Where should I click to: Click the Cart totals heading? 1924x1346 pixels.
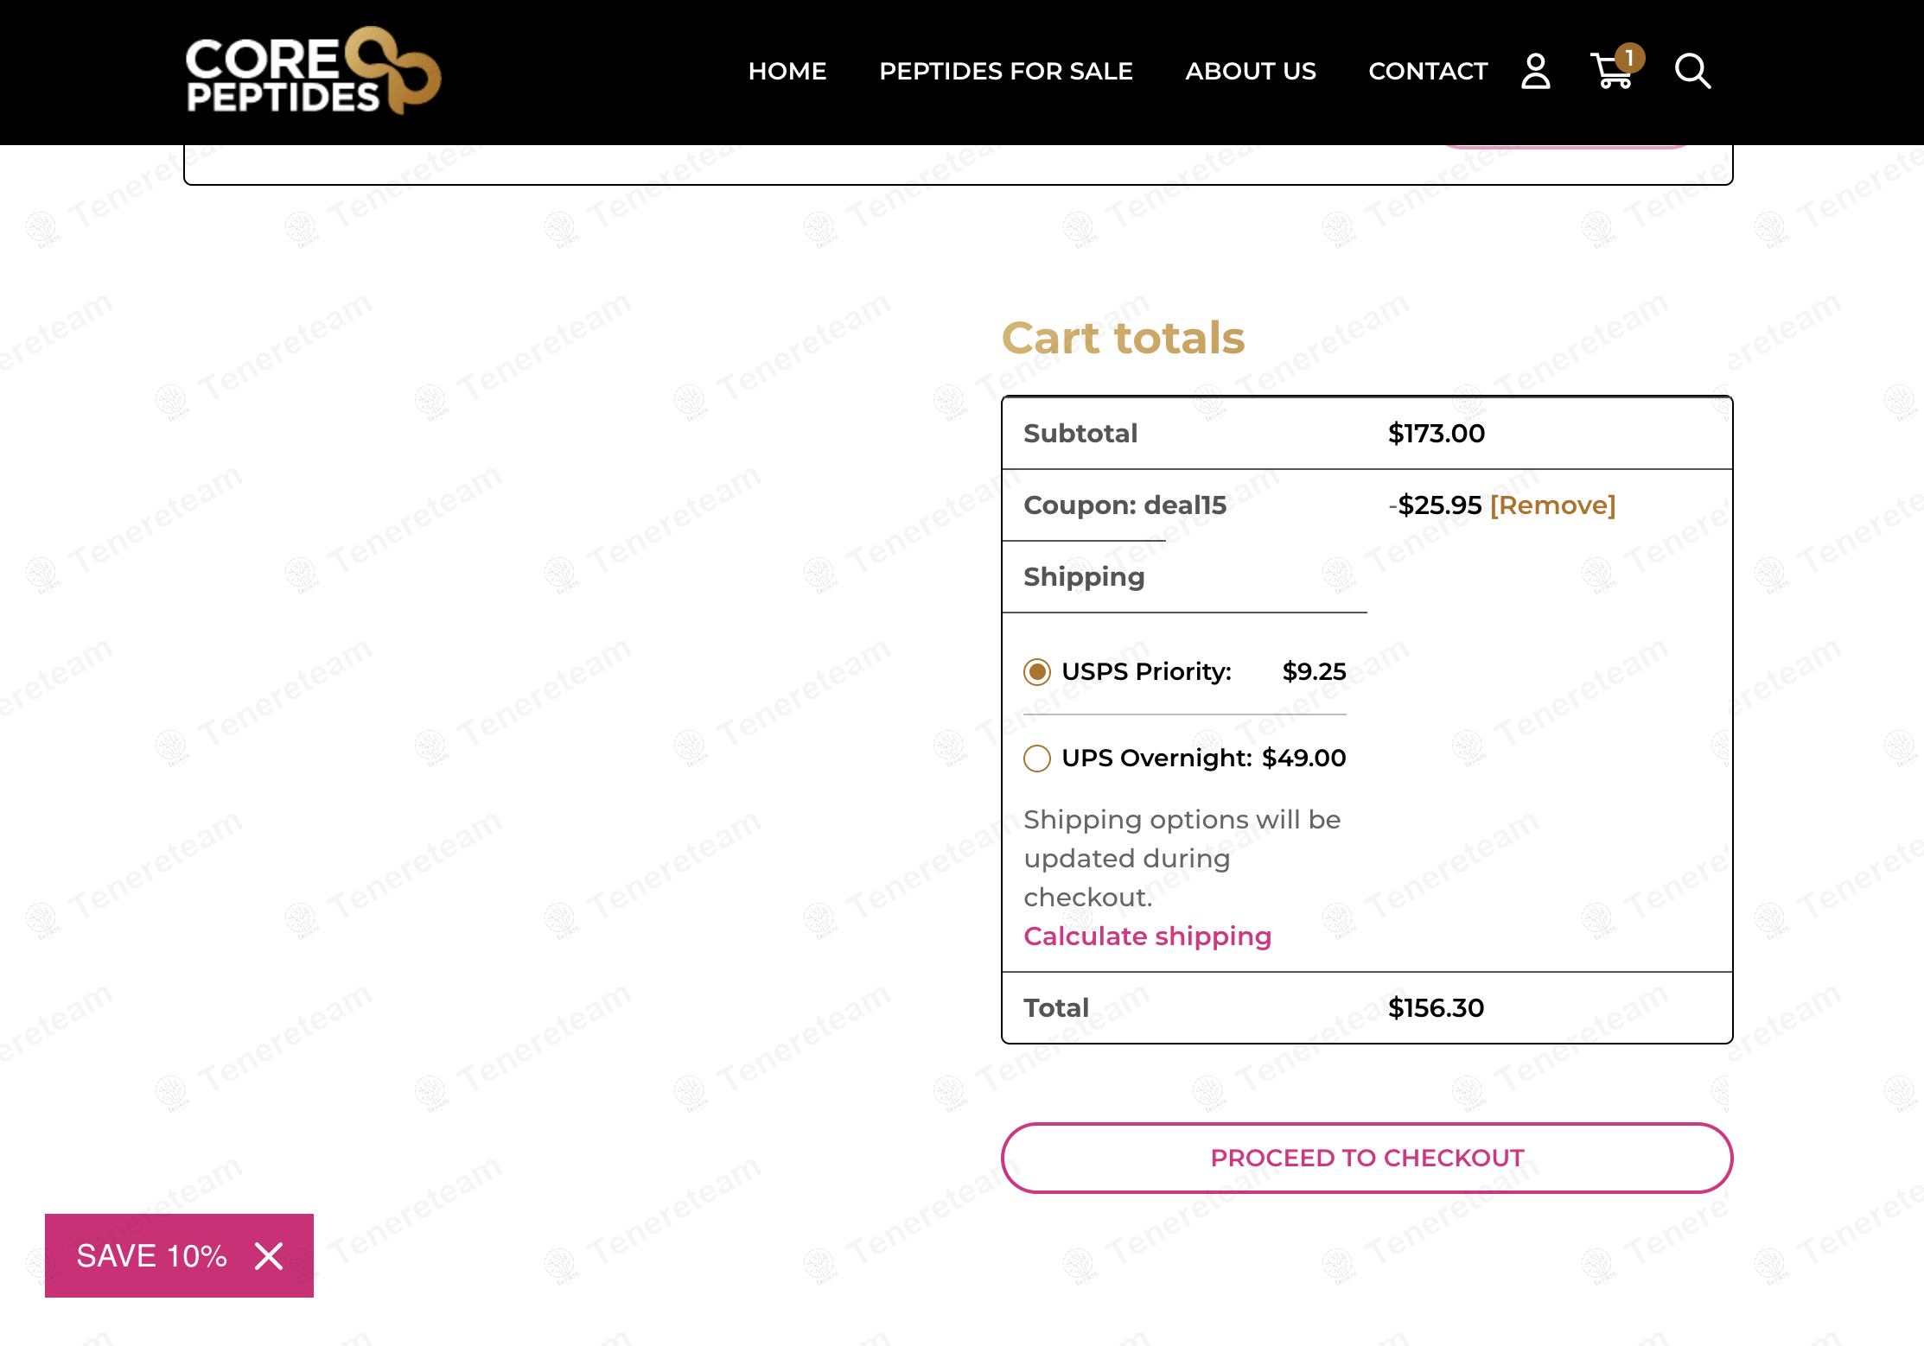(x=1123, y=338)
